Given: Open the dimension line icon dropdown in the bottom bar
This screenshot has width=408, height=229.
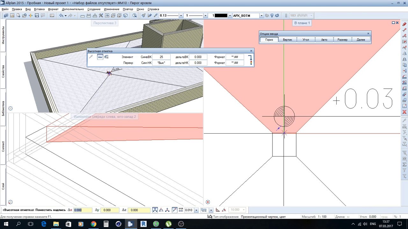Looking at the screenshot, I should pyautogui.click(x=211, y=210).
